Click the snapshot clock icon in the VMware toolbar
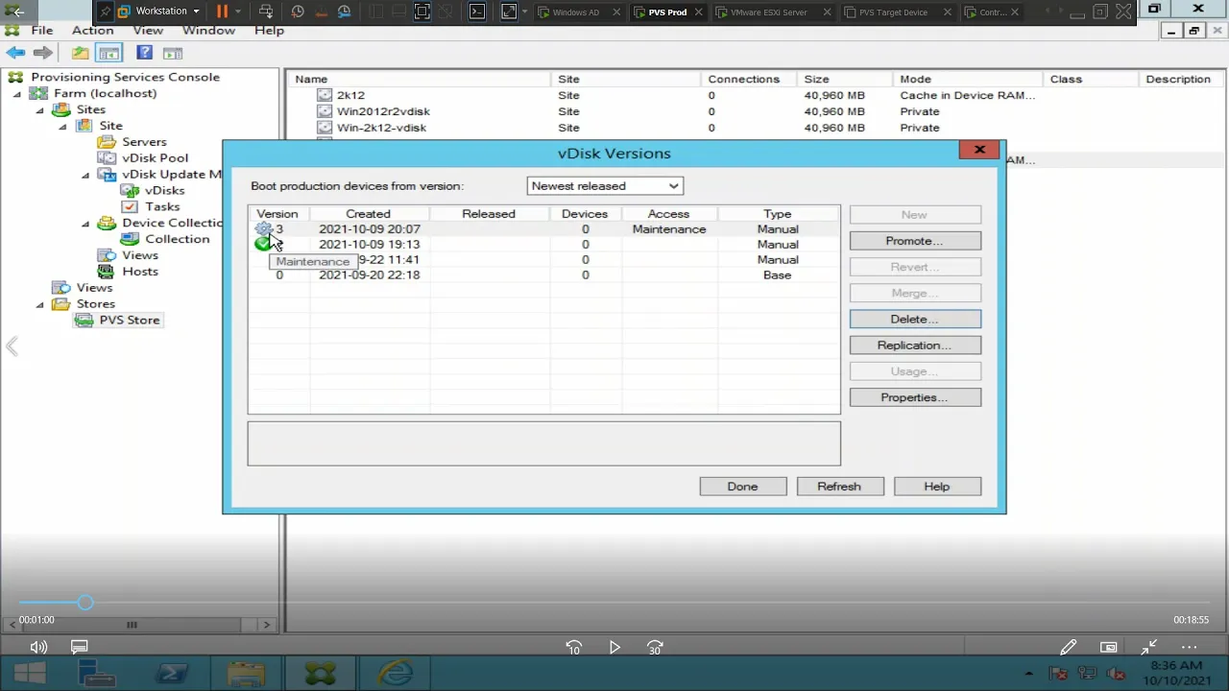The height and width of the screenshot is (691, 1229). pyautogui.click(x=298, y=12)
